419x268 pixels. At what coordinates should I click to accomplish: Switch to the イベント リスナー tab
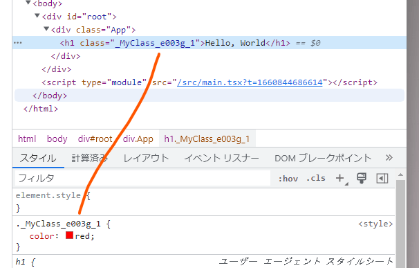(x=221, y=158)
